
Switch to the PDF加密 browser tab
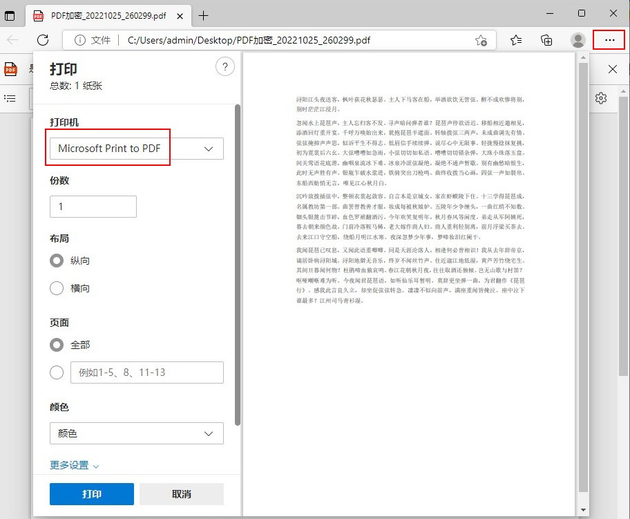(104, 14)
